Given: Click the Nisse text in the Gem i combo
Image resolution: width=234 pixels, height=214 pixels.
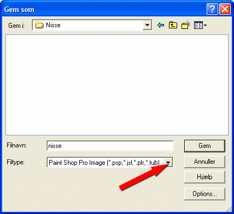Looking at the screenshot, I should pos(53,25).
